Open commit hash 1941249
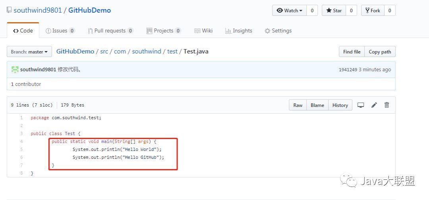Screen dimensions: 429x200 tap(348, 70)
